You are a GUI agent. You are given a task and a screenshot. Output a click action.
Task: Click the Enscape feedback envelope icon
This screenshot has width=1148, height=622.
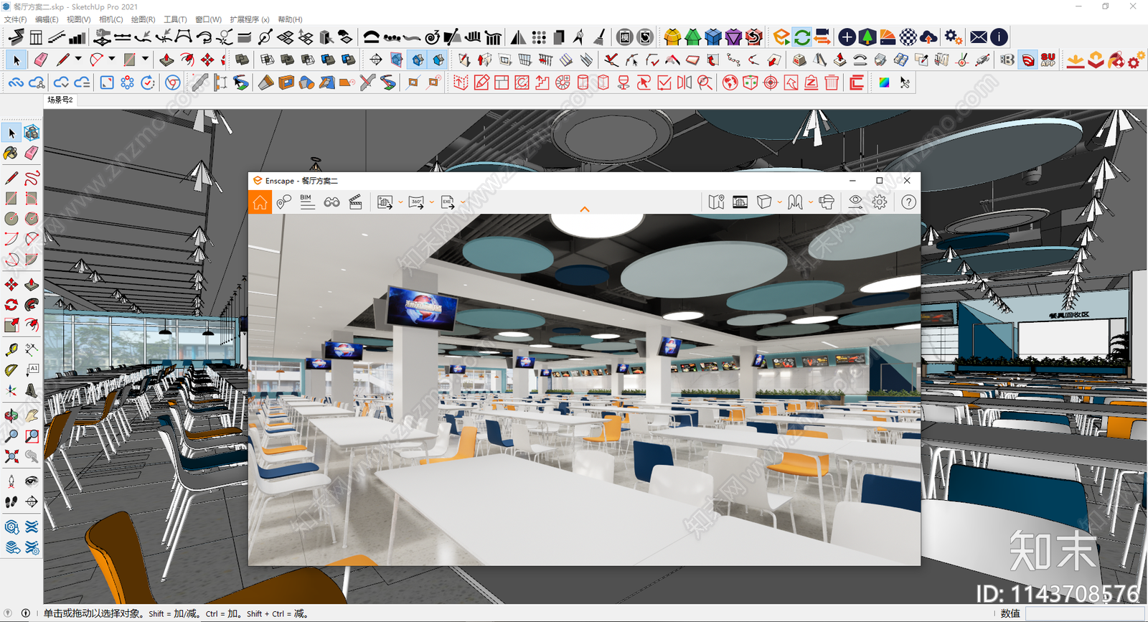(x=979, y=37)
